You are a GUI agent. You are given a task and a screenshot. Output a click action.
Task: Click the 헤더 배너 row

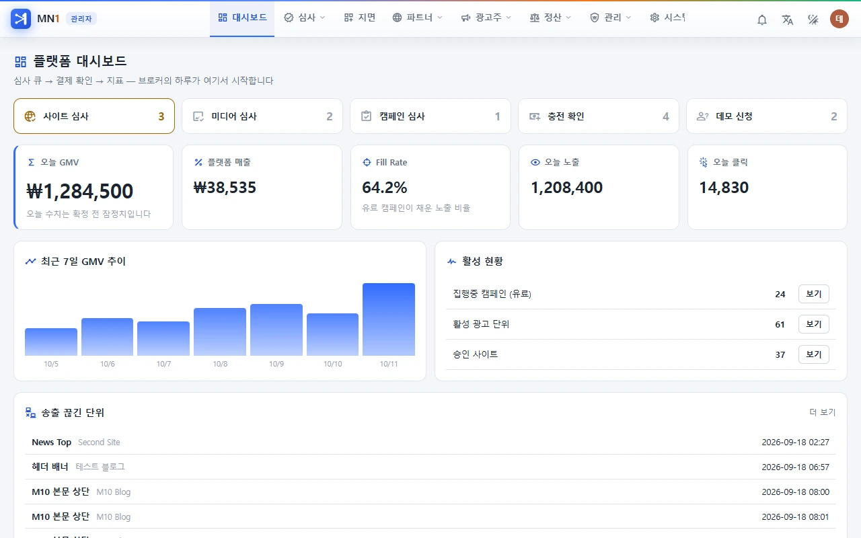tap(430, 467)
